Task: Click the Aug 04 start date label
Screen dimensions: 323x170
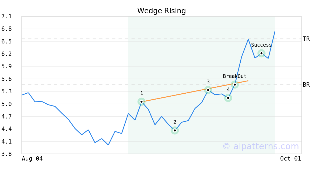Action: [32, 159]
